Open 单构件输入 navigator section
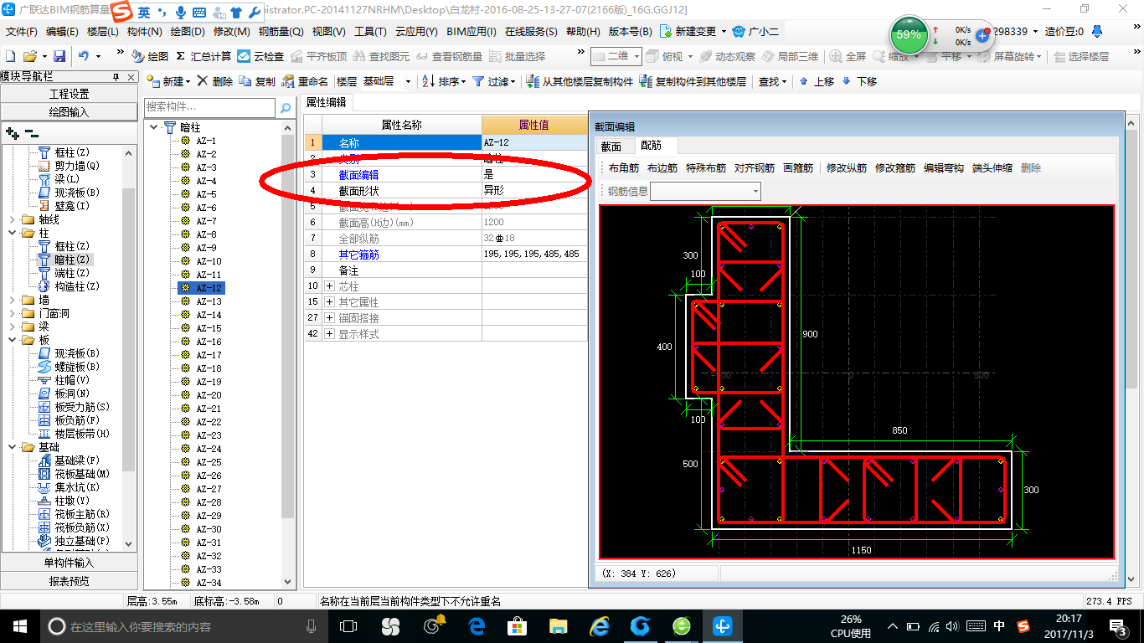This screenshot has height=643, width=1144. [x=69, y=563]
